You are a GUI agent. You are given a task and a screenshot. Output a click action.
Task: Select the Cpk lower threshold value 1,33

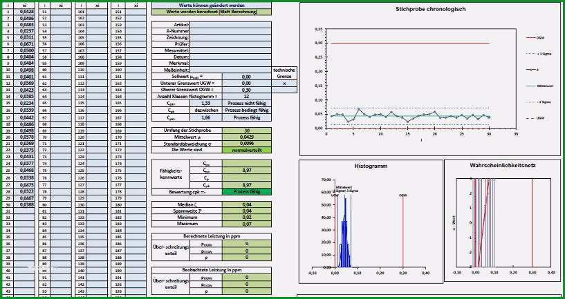(206, 104)
